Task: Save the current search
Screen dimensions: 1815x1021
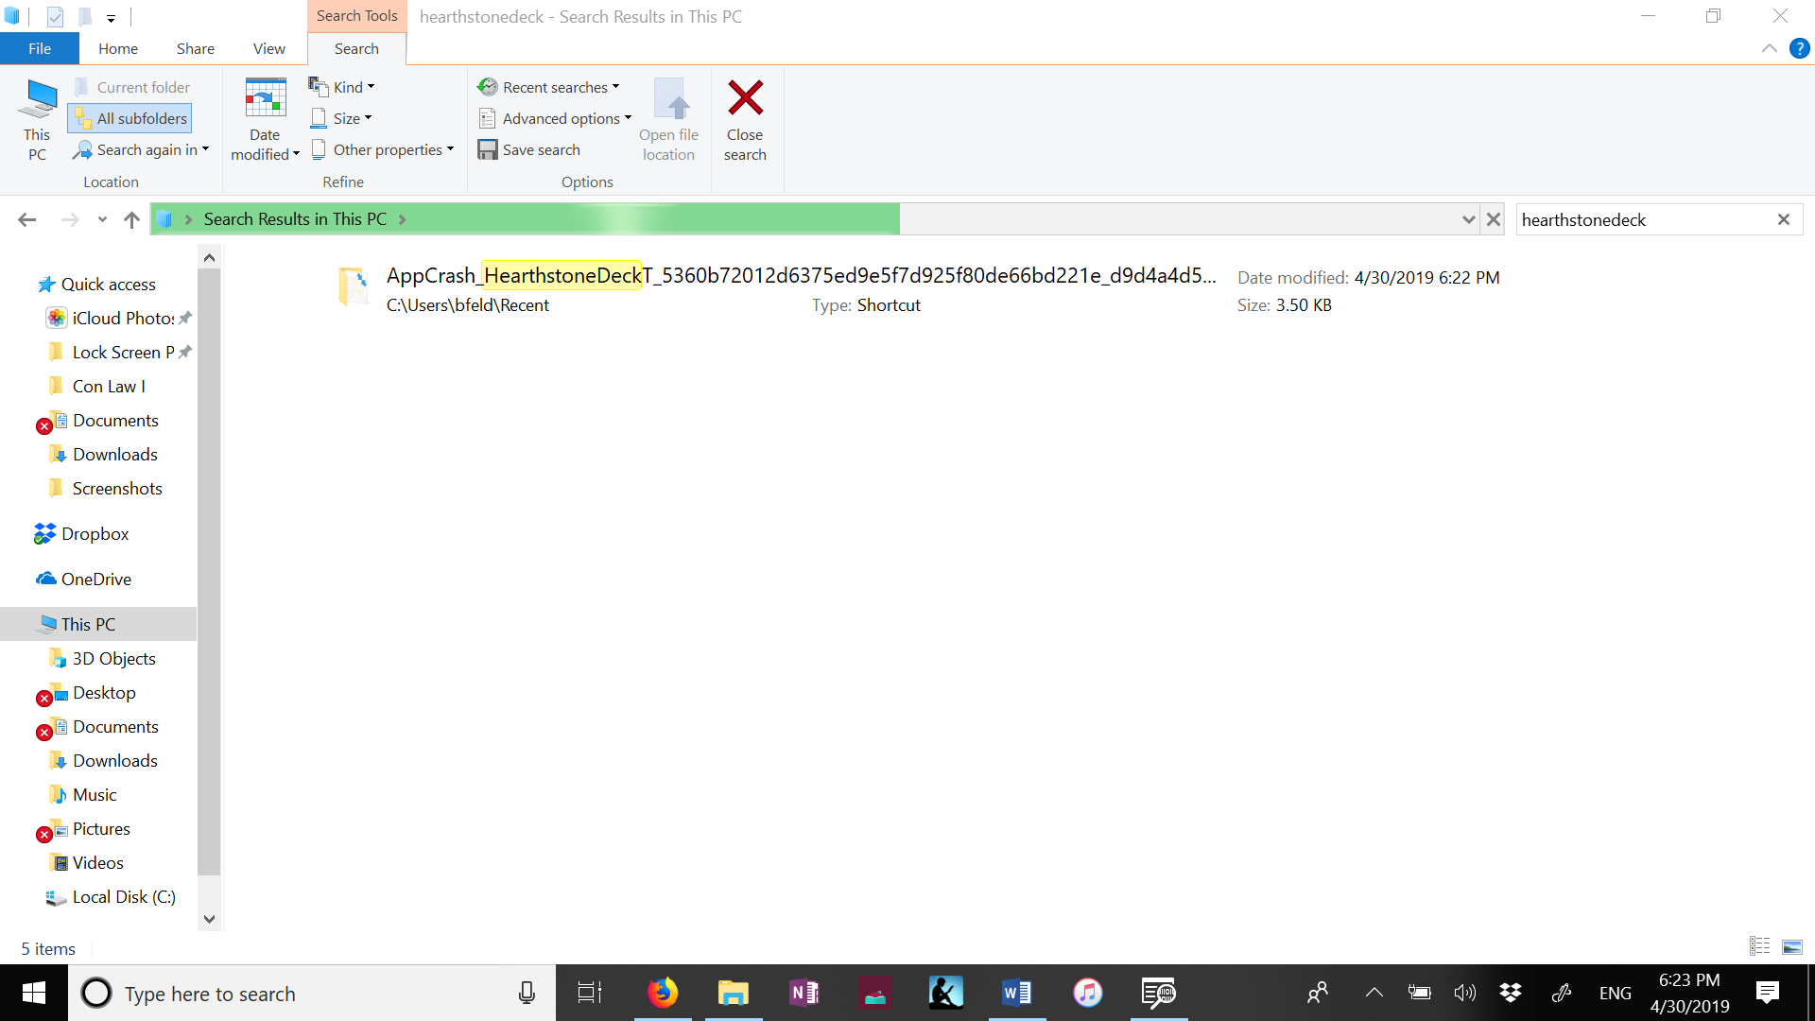Action: tap(529, 149)
